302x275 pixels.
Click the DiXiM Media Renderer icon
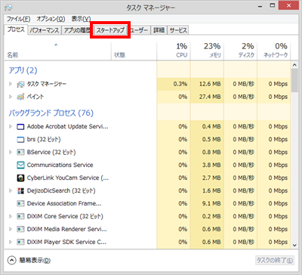click(x=20, y=229)
